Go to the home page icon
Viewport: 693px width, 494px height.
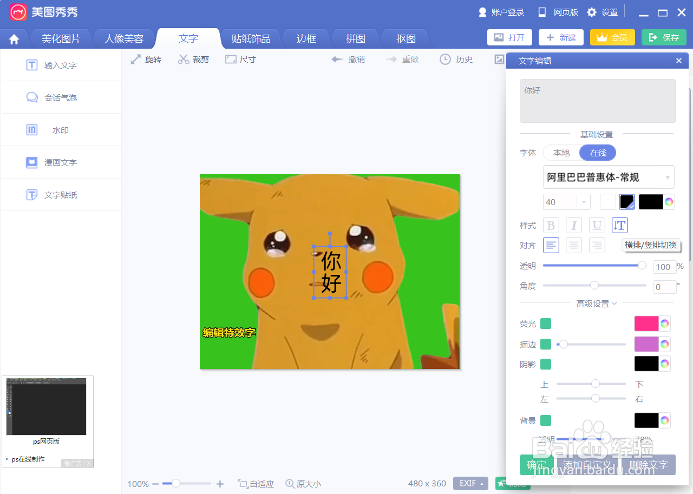(14, 39)
